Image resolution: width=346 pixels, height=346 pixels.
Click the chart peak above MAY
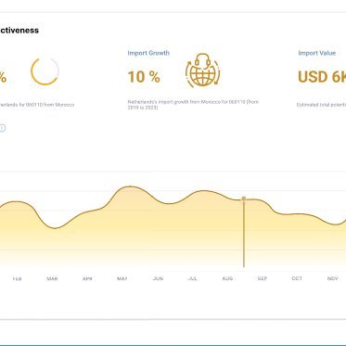tap(129, 186)
